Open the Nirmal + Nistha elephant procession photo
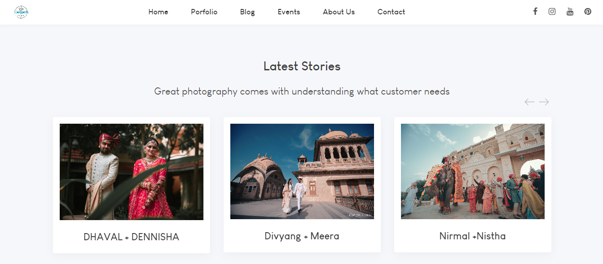Screen dimensions: 603x264 pos(473,171)
